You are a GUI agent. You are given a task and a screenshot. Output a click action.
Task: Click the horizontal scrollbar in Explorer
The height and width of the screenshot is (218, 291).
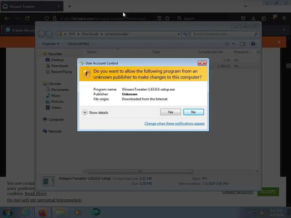[x=140, y=171]
